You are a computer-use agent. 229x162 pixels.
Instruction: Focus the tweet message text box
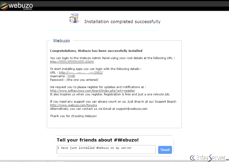click(x=106, y=149)
